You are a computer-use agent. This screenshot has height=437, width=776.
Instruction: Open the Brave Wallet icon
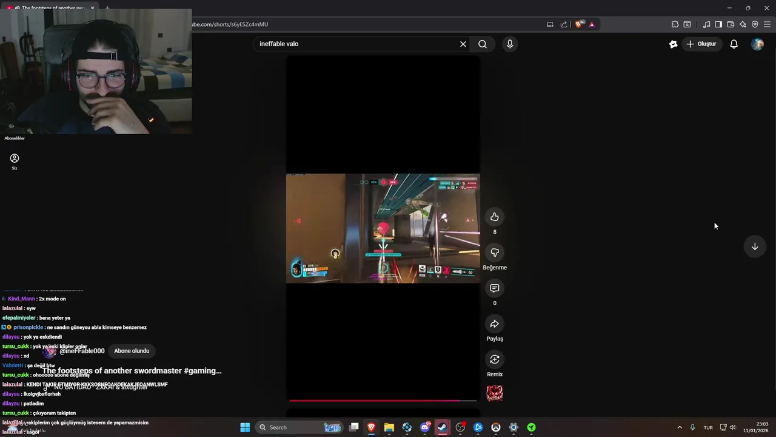coord(731,24)
